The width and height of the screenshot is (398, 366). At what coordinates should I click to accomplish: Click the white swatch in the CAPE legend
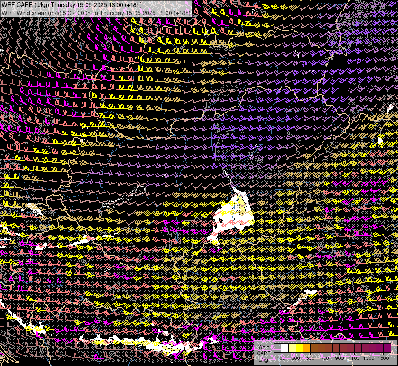click(285, 348)
